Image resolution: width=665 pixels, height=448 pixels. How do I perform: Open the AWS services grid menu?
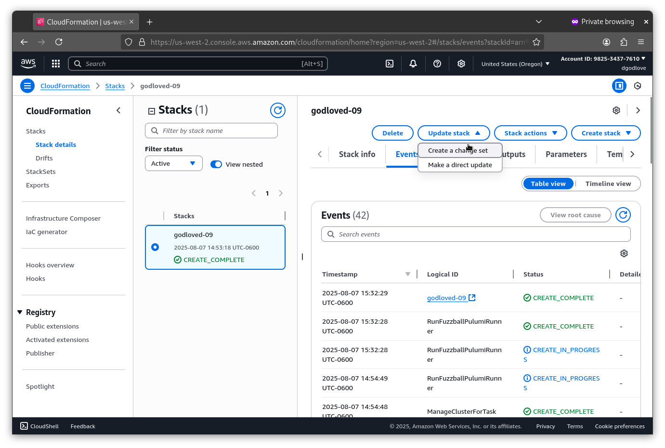click(x=56, y=64)
